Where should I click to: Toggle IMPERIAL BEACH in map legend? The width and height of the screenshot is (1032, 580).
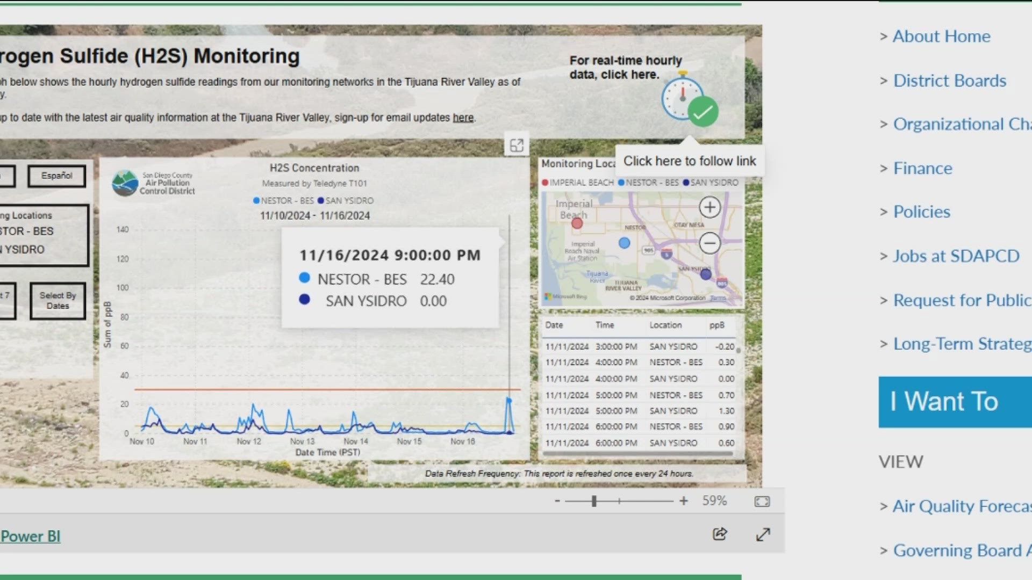578,183
